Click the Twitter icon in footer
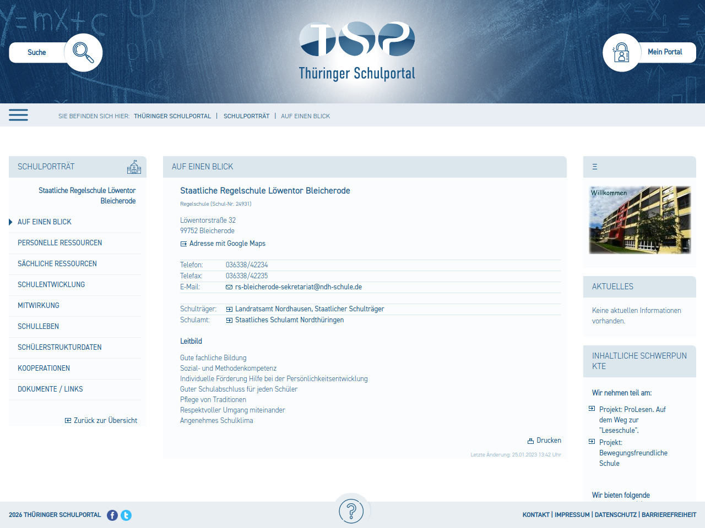This screenshot has width=705, height=528. tap(126, 515)
